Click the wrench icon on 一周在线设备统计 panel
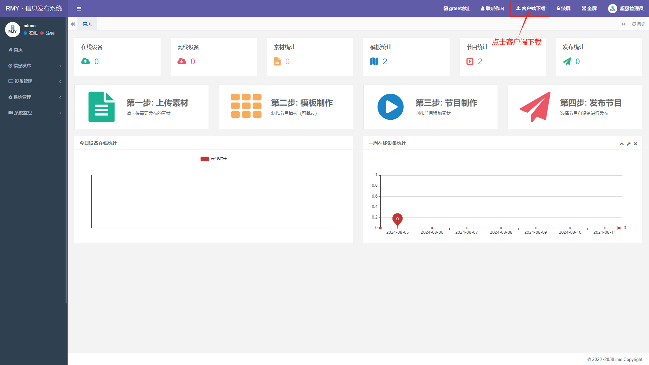This screenshot has height=365, width=649. tap(629, 143)
